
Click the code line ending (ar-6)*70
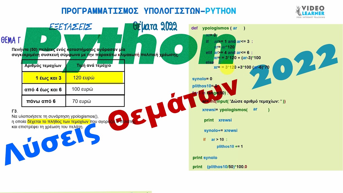(241, 67)
